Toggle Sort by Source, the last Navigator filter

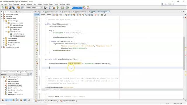coord(29,100)
